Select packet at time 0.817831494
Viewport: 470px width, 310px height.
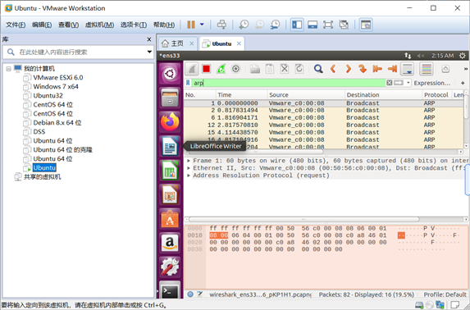click(324, 111)
